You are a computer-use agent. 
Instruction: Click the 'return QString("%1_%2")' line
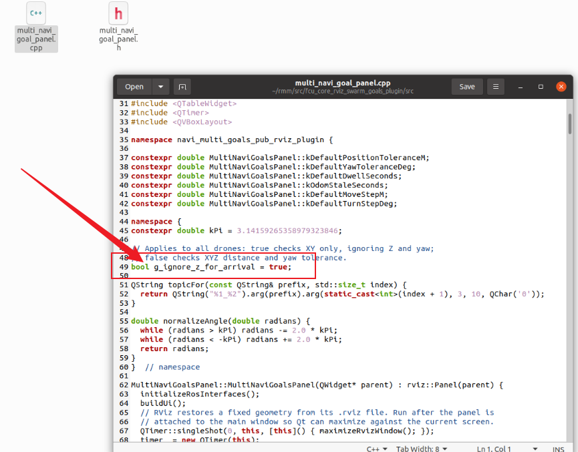pyautogui.click(x=342, y=294)
